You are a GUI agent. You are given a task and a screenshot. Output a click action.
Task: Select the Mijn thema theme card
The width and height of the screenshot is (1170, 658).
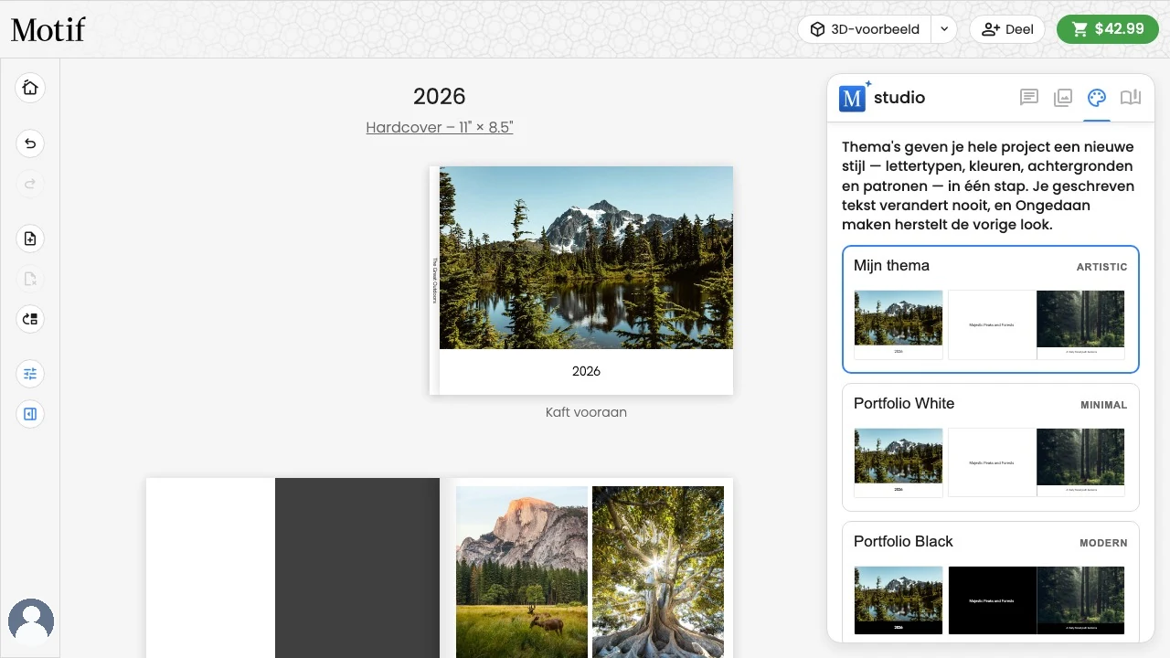click(991, 309)
